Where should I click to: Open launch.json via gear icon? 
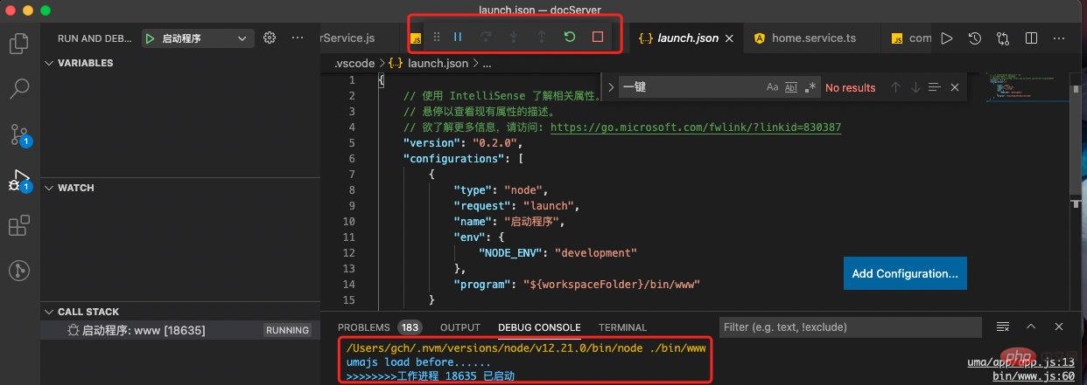[x=270, y=38]
